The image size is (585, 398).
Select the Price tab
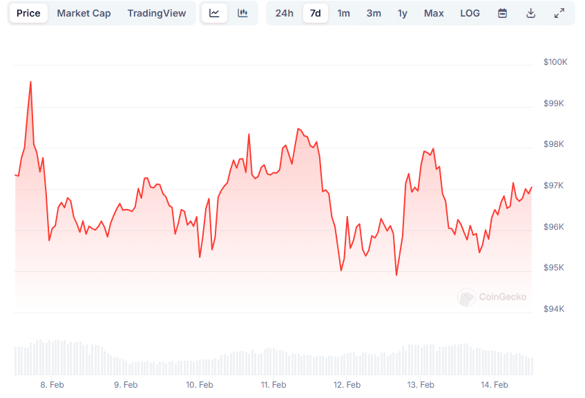(28, 12)
